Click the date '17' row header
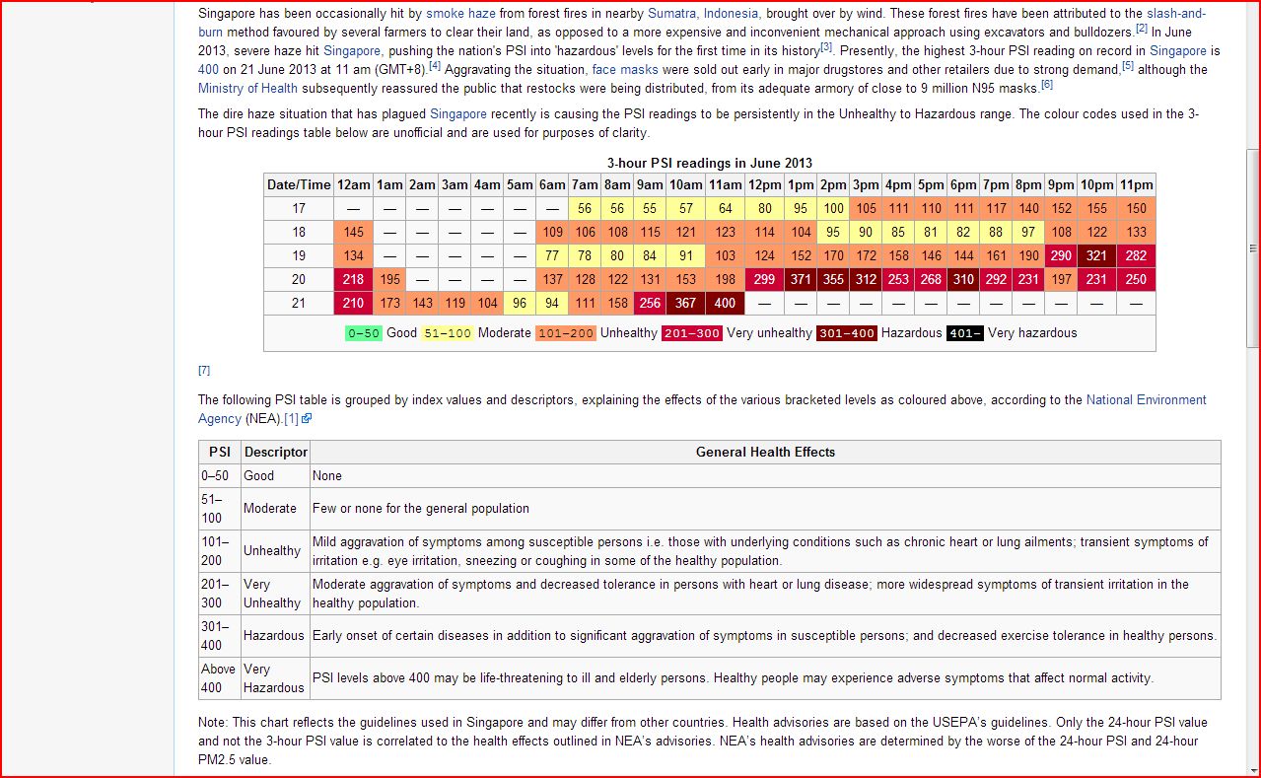 click(299, 209)
